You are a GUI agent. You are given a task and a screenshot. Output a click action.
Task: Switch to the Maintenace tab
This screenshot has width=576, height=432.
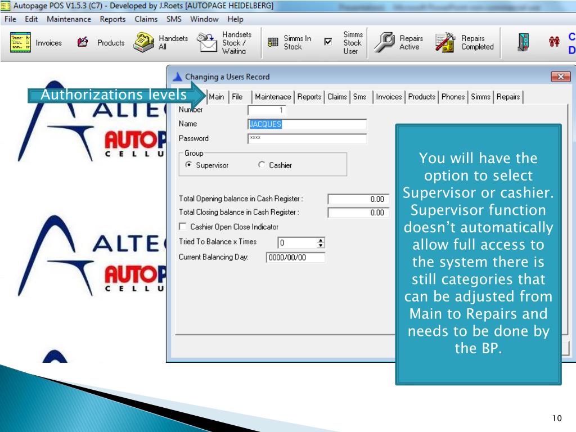(x=273, y=97)
